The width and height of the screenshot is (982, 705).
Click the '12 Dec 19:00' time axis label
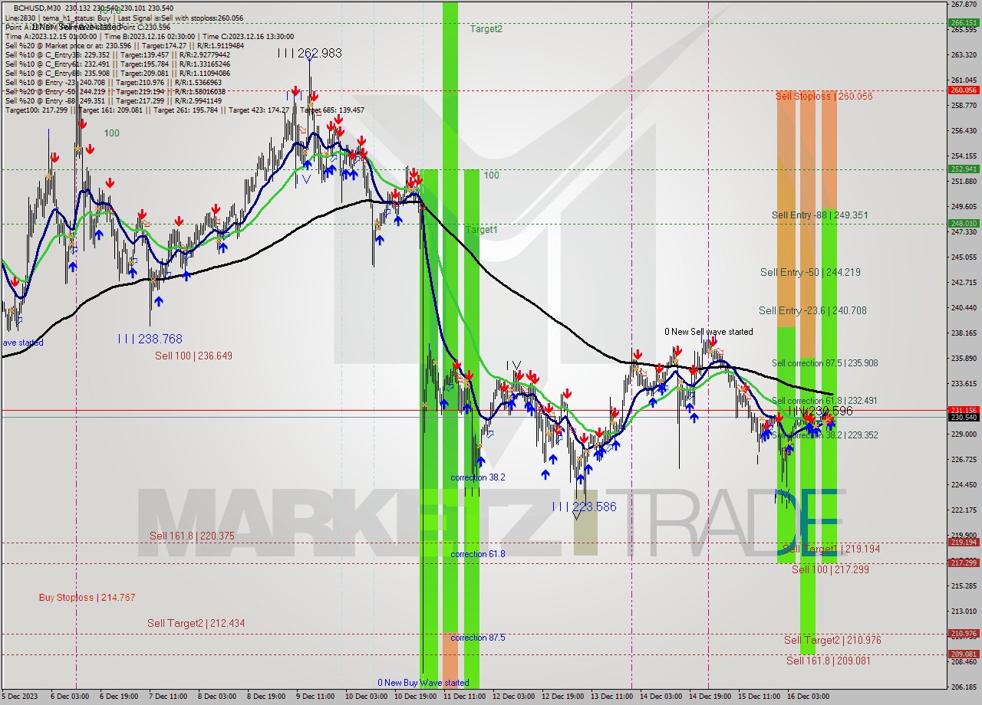(x=563, y=697)
